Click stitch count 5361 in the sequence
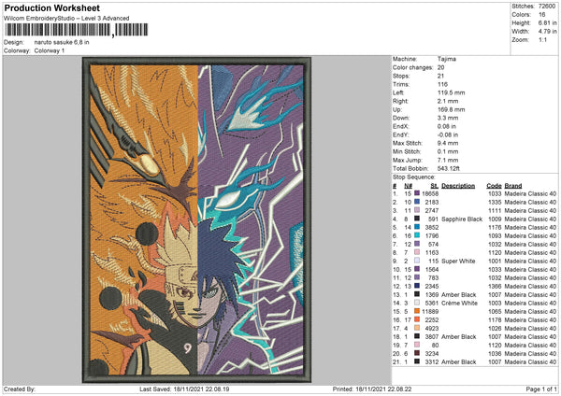 click(432, 304)
